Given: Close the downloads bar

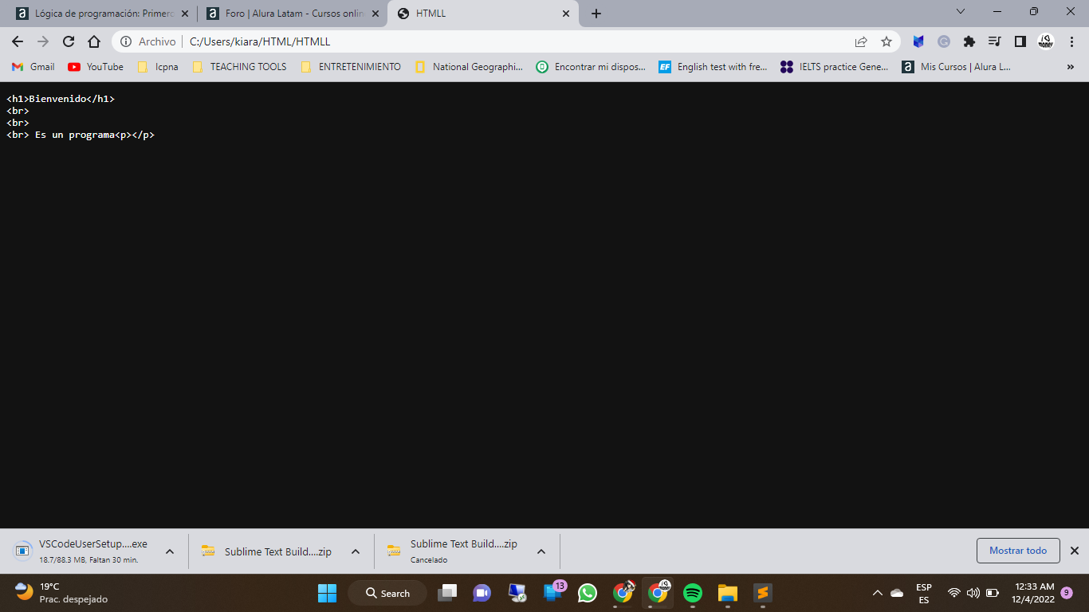Looking at the screenshot, I should [x=1075, y=551].
